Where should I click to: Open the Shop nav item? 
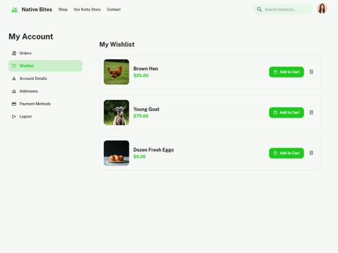tap(63, 9)
